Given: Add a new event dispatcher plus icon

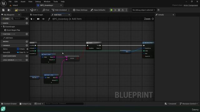Looking at the screenshot, I should (27, 56).
